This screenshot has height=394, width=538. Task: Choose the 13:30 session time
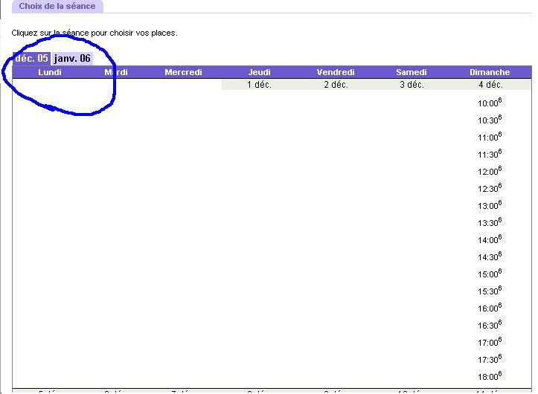489,223
